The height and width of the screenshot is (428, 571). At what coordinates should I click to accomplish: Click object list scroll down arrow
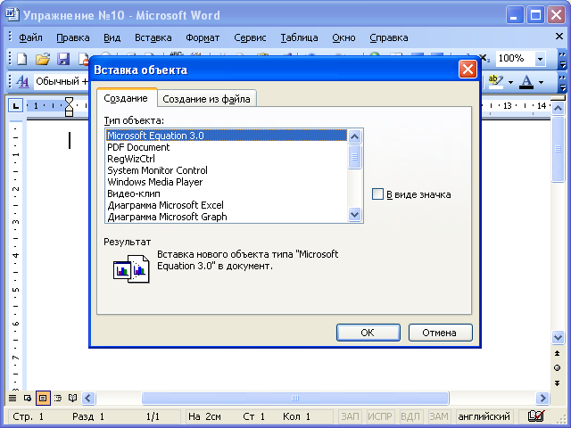coord(354,214)
